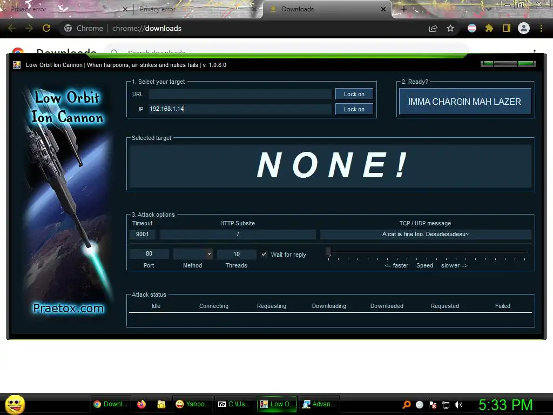The width and height of the screenshot is (553, 415).
Task: Click the Speed slider handle
Action: point(328,252)
